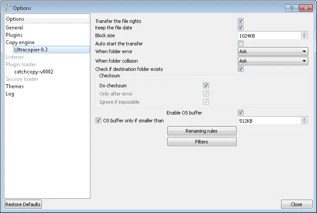Select Plugins in options list
This screenshot has height=213, width=317.
[14, 35]
